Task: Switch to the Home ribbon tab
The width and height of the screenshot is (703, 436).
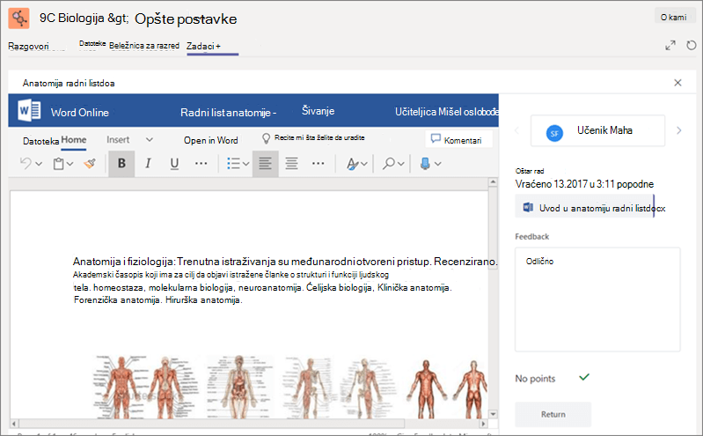Action: [x=74, y=140]
